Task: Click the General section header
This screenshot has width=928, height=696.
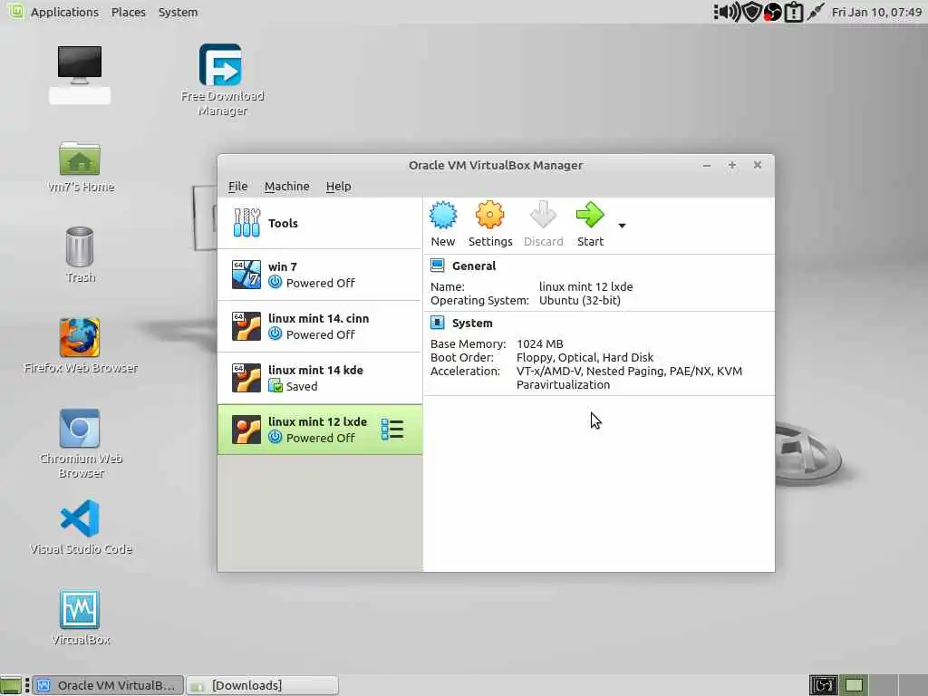Action: click(x=473, y=266)
